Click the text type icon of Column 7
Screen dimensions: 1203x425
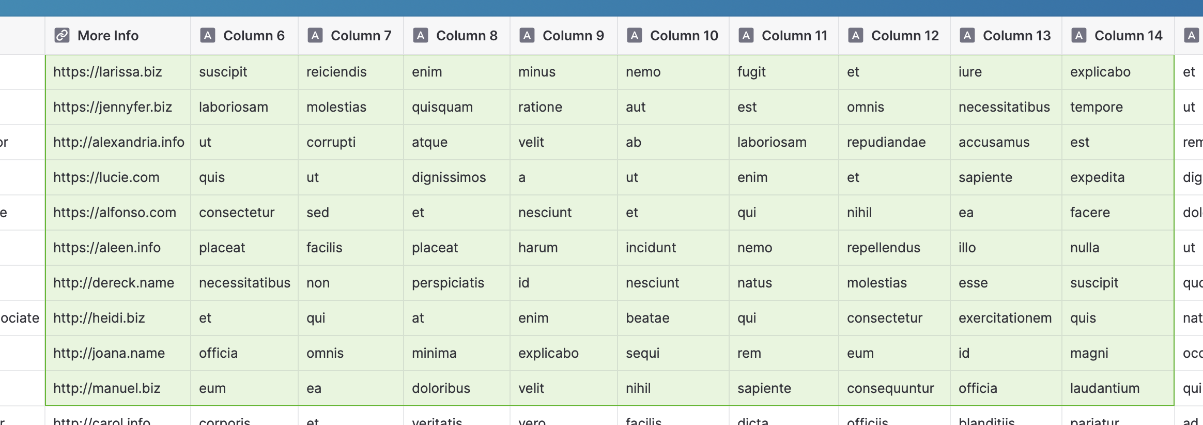coord(315,35)
